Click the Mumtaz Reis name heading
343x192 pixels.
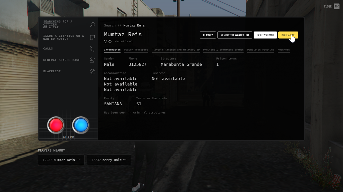click(x=123, y=34)
